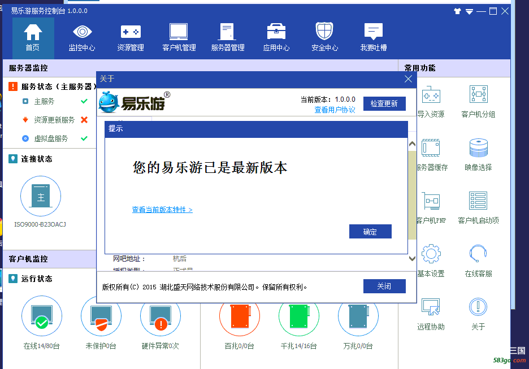Open 客户机分组 client grouping
This screenshot has height=369, width=529.
tap(478, 102)
